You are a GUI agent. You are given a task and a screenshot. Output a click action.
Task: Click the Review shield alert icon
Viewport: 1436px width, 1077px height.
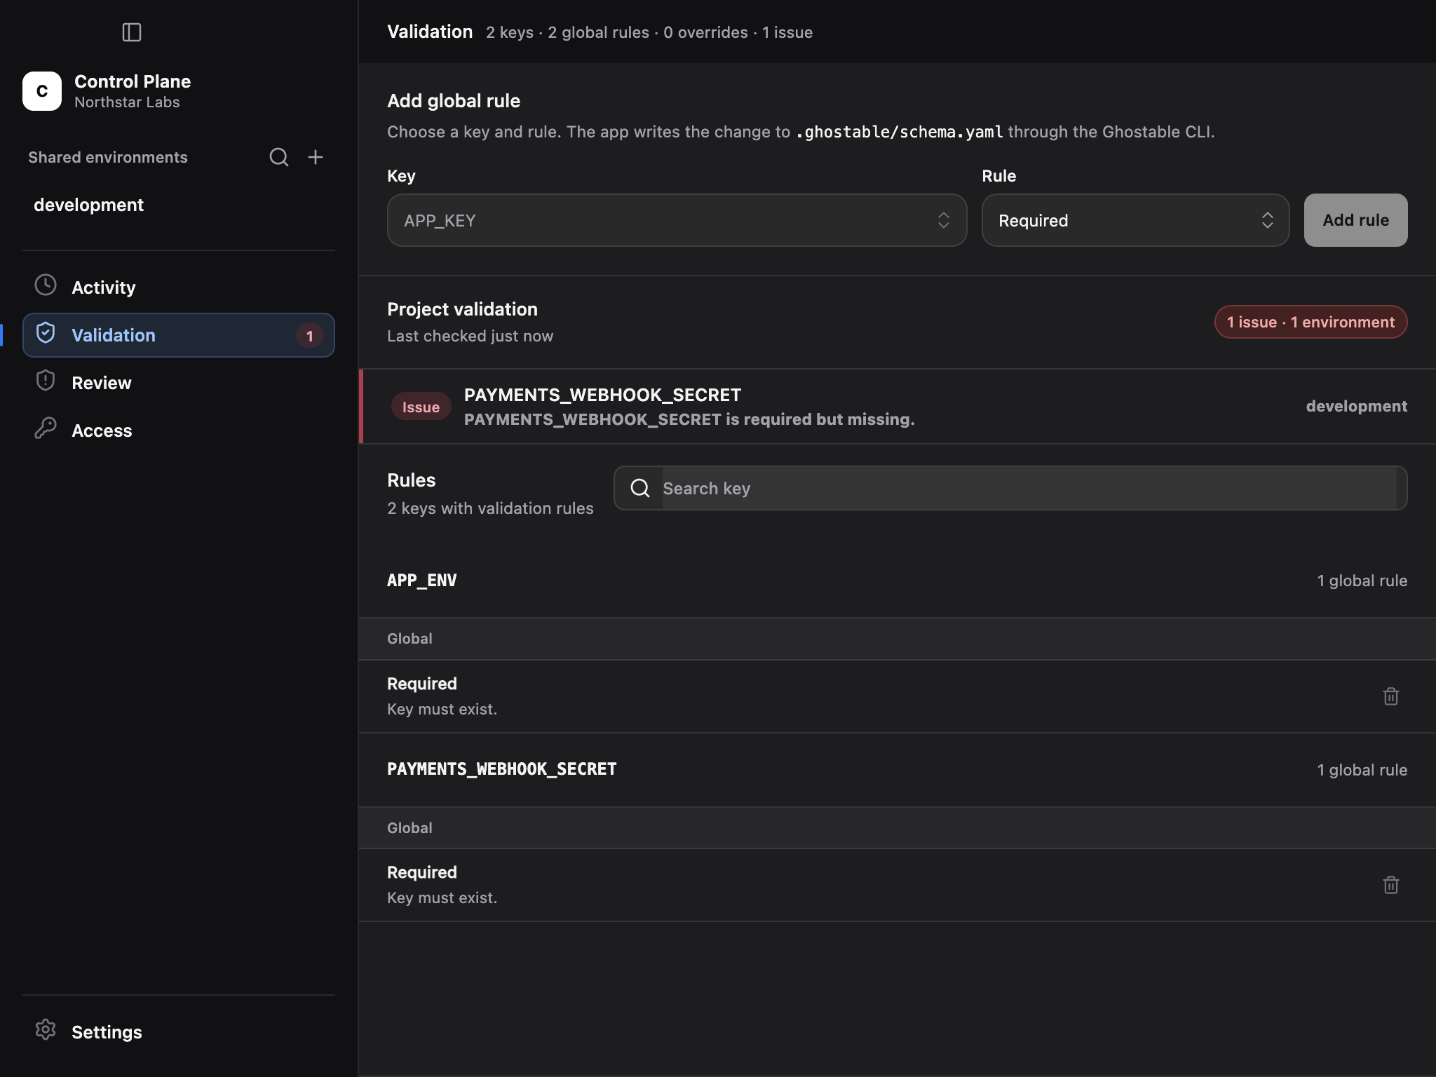[46, 381]
